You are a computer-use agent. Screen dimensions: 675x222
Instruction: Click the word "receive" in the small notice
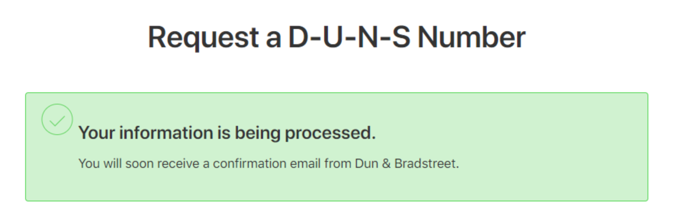178,164
